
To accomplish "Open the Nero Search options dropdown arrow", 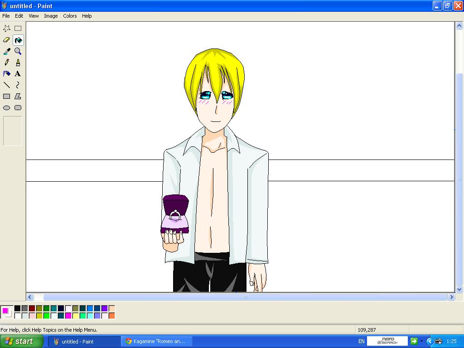I will [x=421, y=341].
